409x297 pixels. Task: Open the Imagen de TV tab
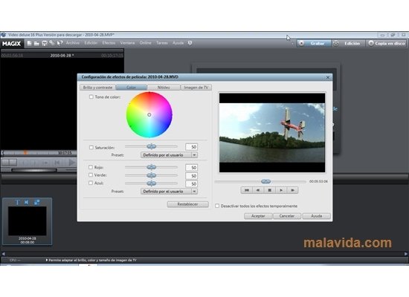pyautogui.click(x=196, y=88)
